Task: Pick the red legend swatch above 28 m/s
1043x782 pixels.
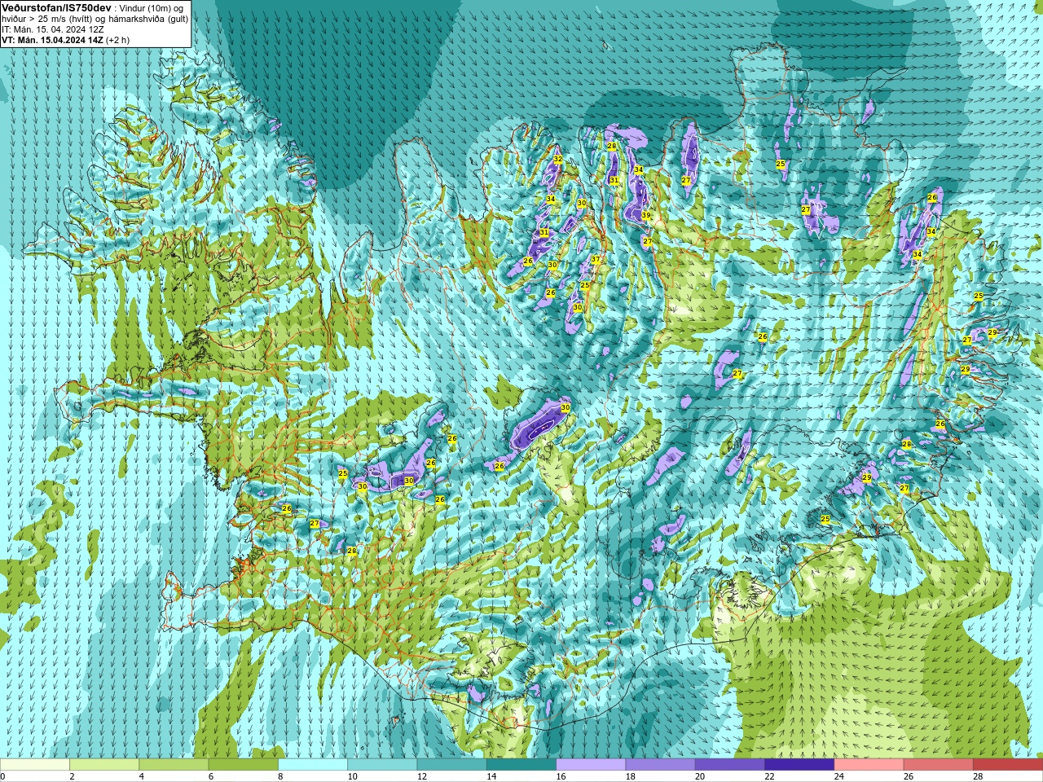Action: pyautogui.click(x=1008, y=765)
